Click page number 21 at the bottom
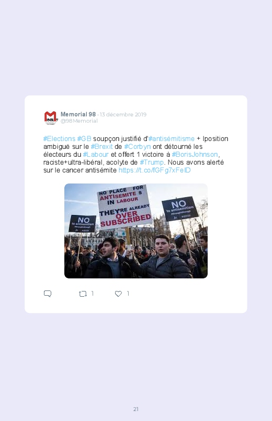 point(136,409)
